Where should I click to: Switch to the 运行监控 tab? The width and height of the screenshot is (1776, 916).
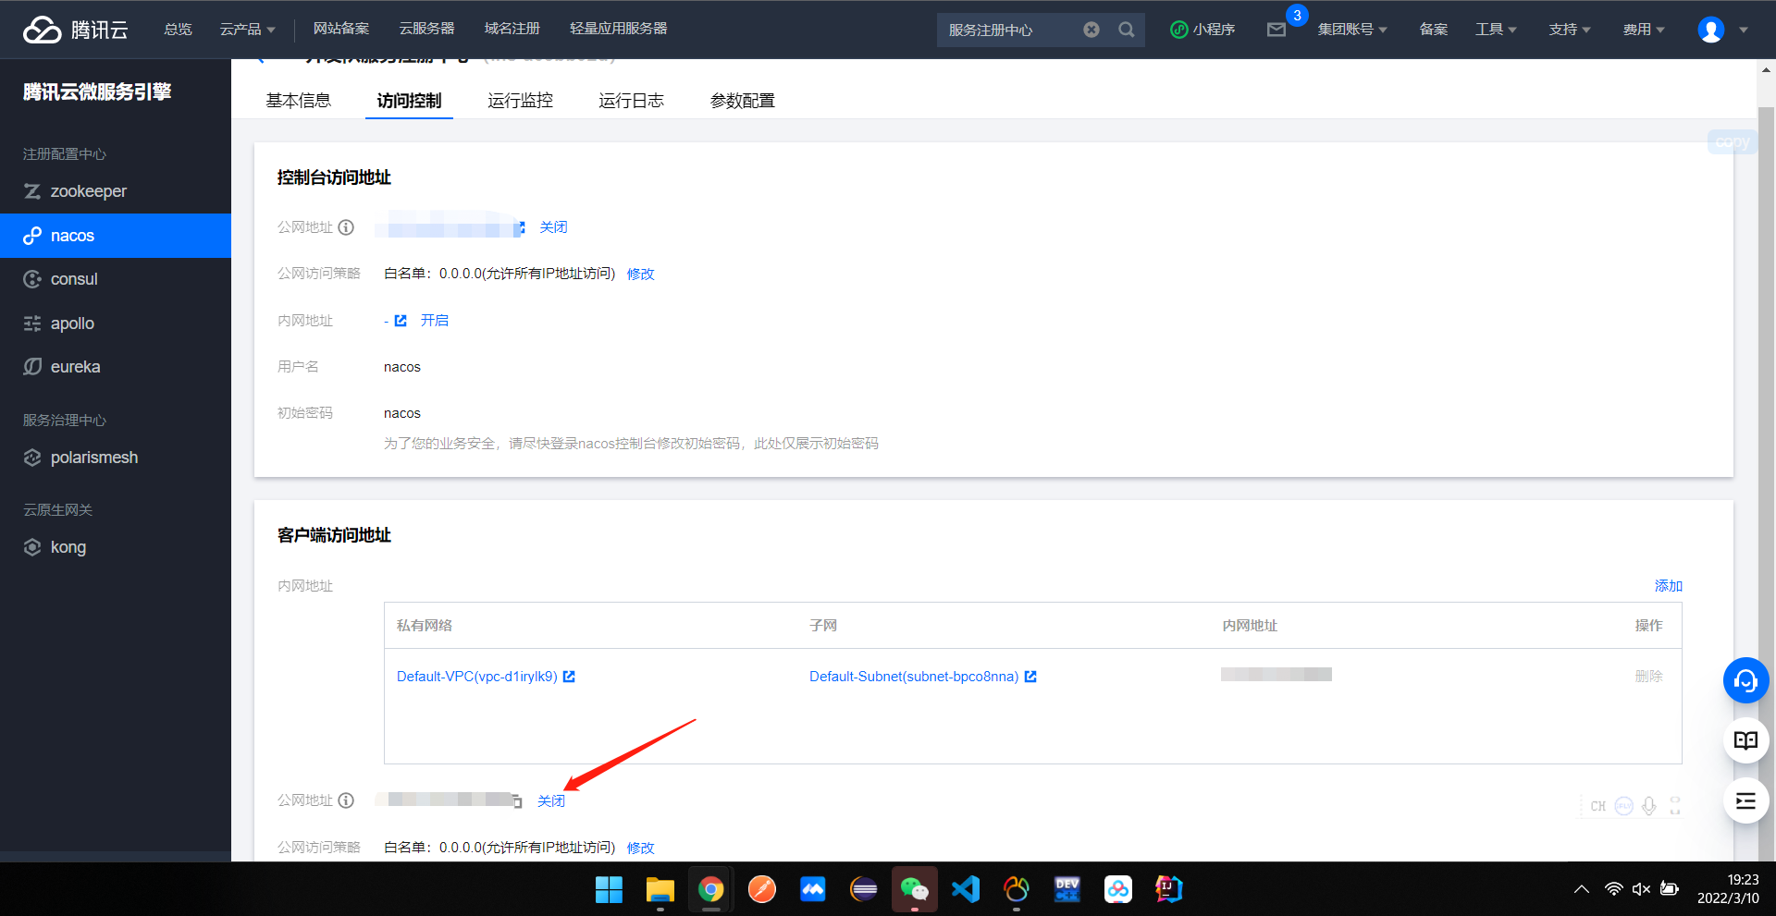click(x=520, y=101)
